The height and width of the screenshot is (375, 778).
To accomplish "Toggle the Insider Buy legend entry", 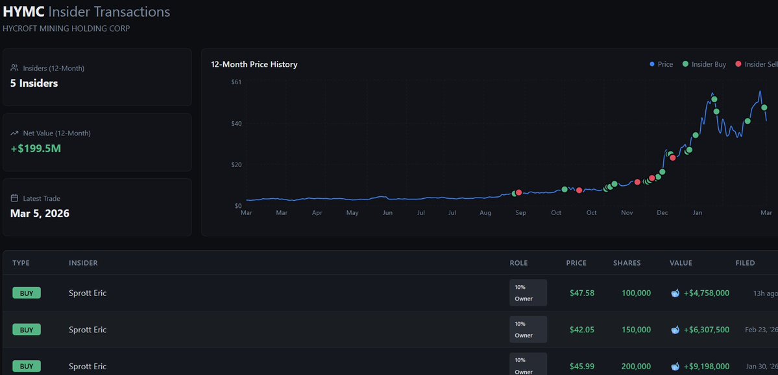I will [704, 64].
